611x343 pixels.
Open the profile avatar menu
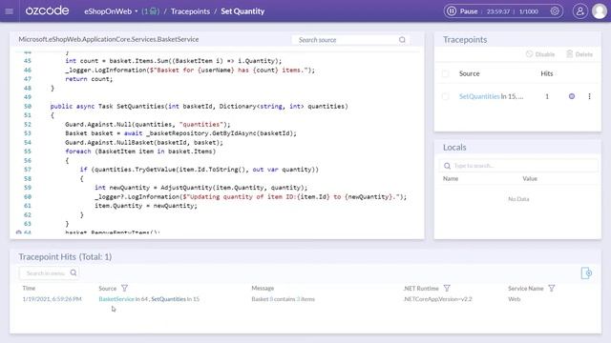point(600,11)
